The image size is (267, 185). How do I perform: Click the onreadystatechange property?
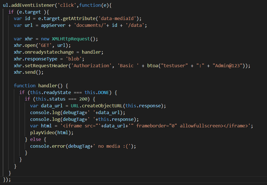pos(49,52)
